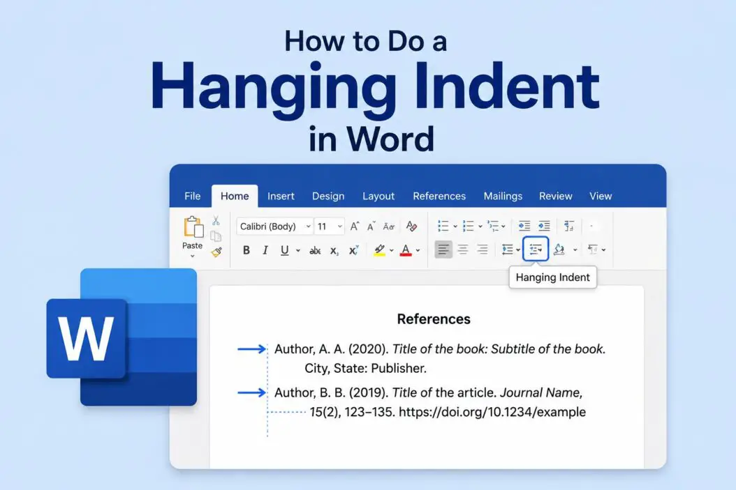
Task: Click the text direction icon at ribbon end
Action: (x=593, y=250)
